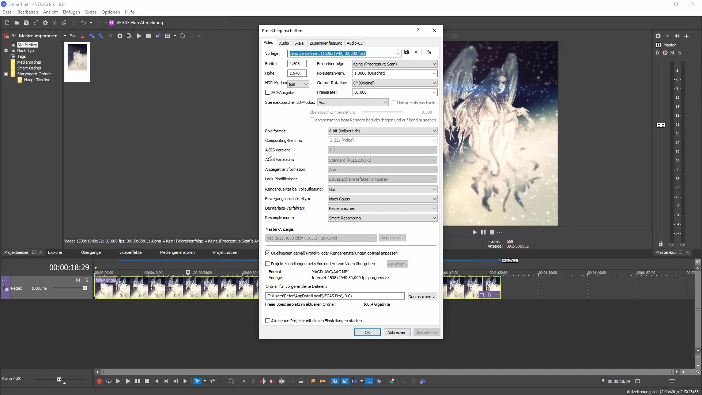This screenshot has height=395, width=702.
Task: Open the Pixelseitenverh. dropdown
Action: (434, 73)
